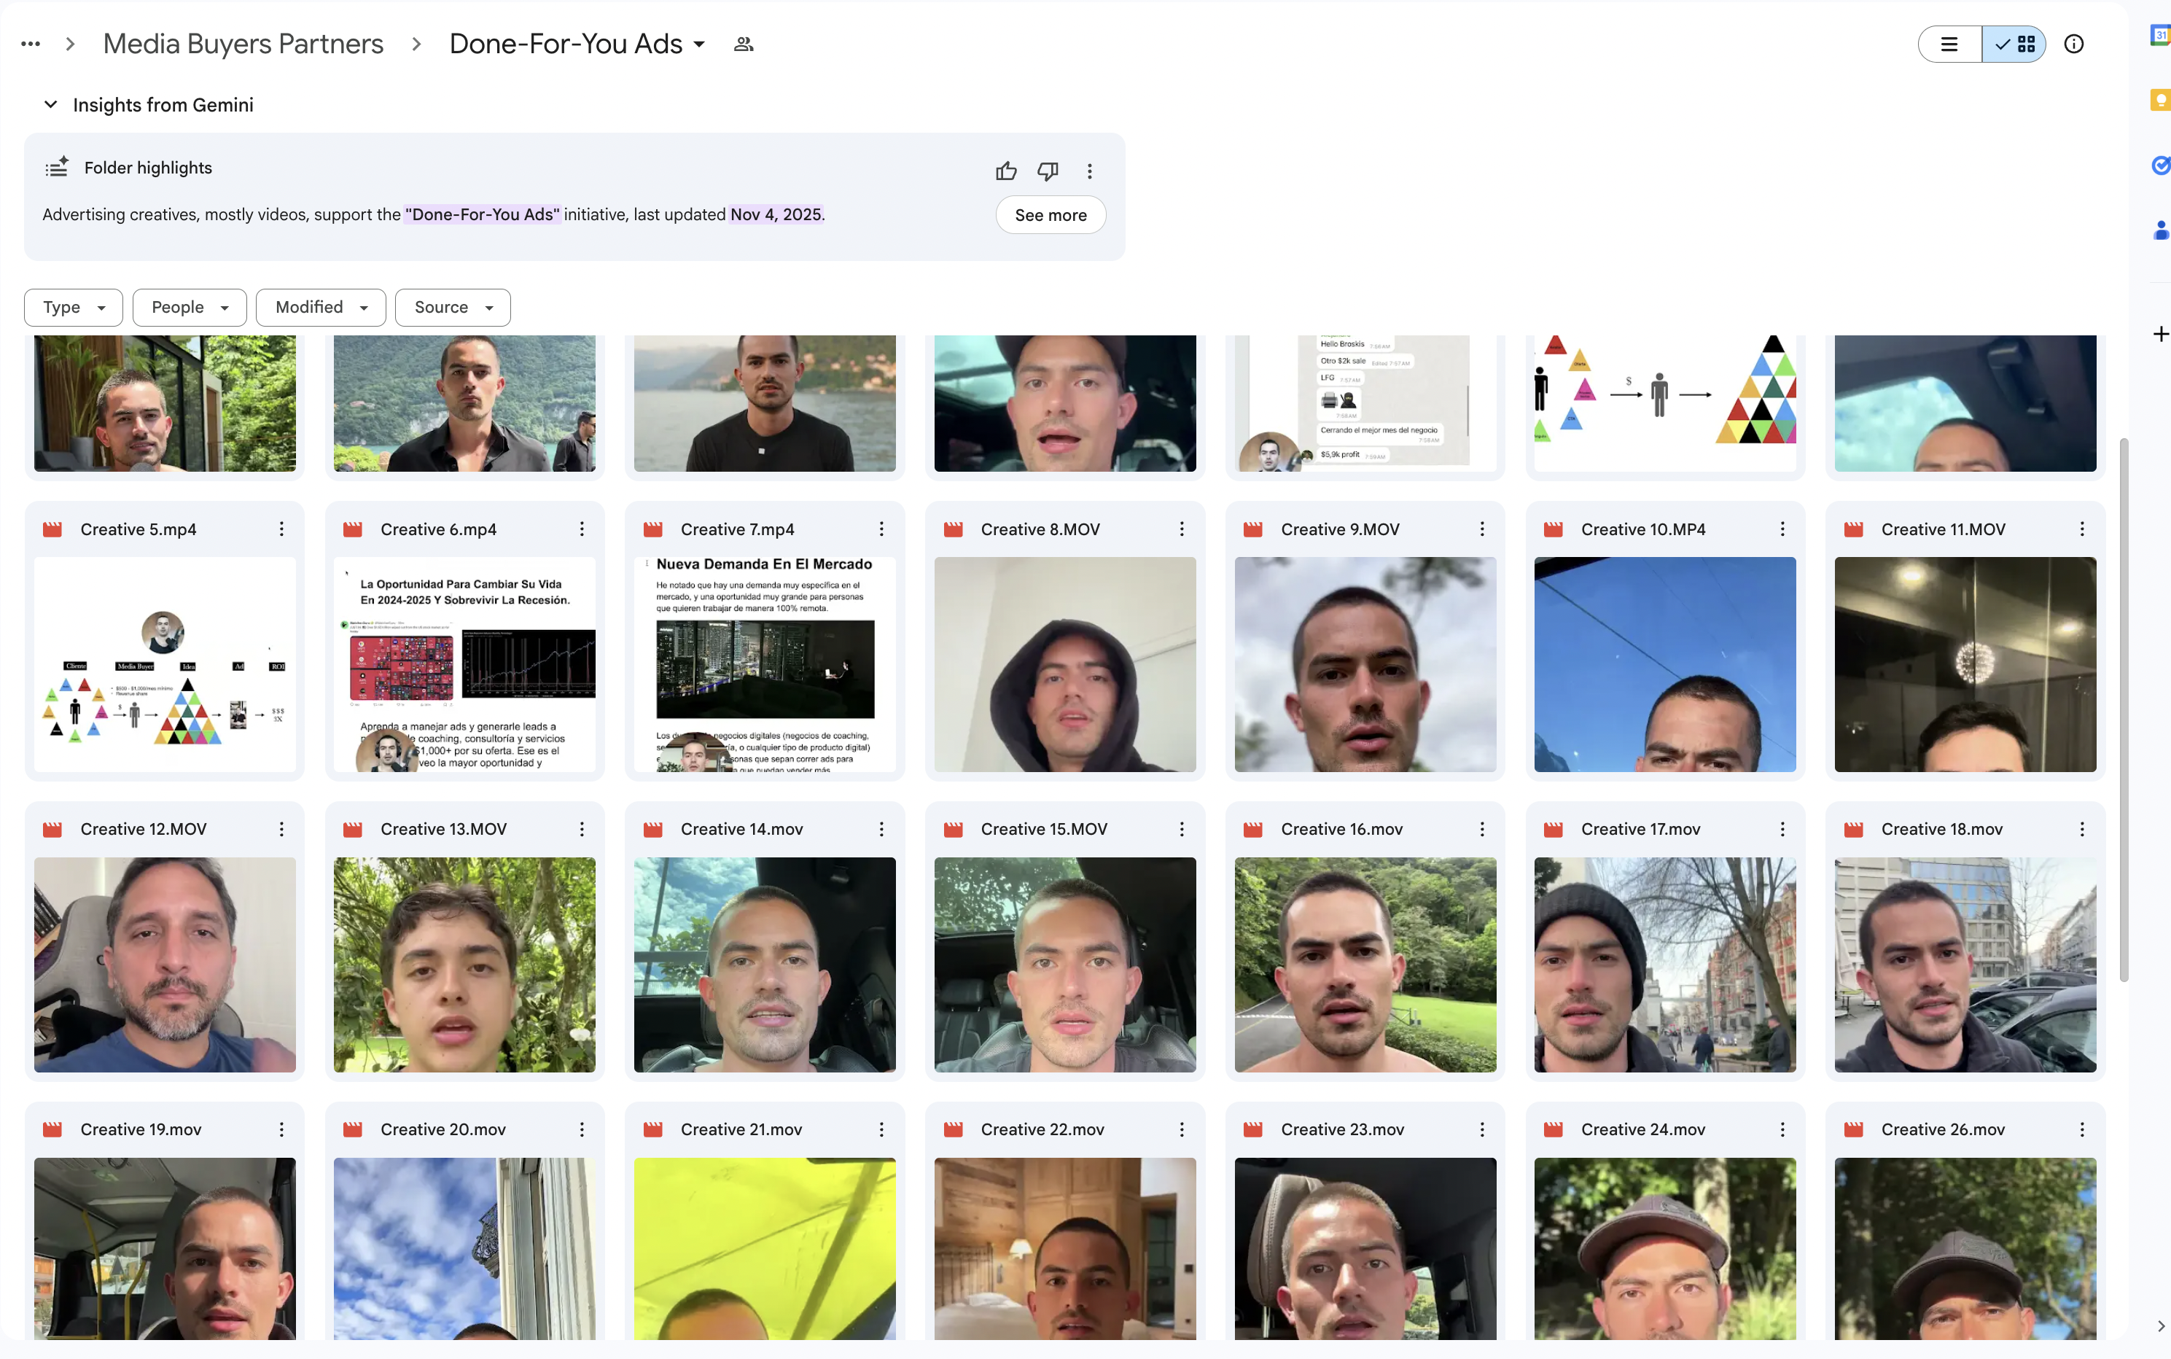2171x1359 pixels.
Task: Select the grid layout view
Action: point(2015,44)
